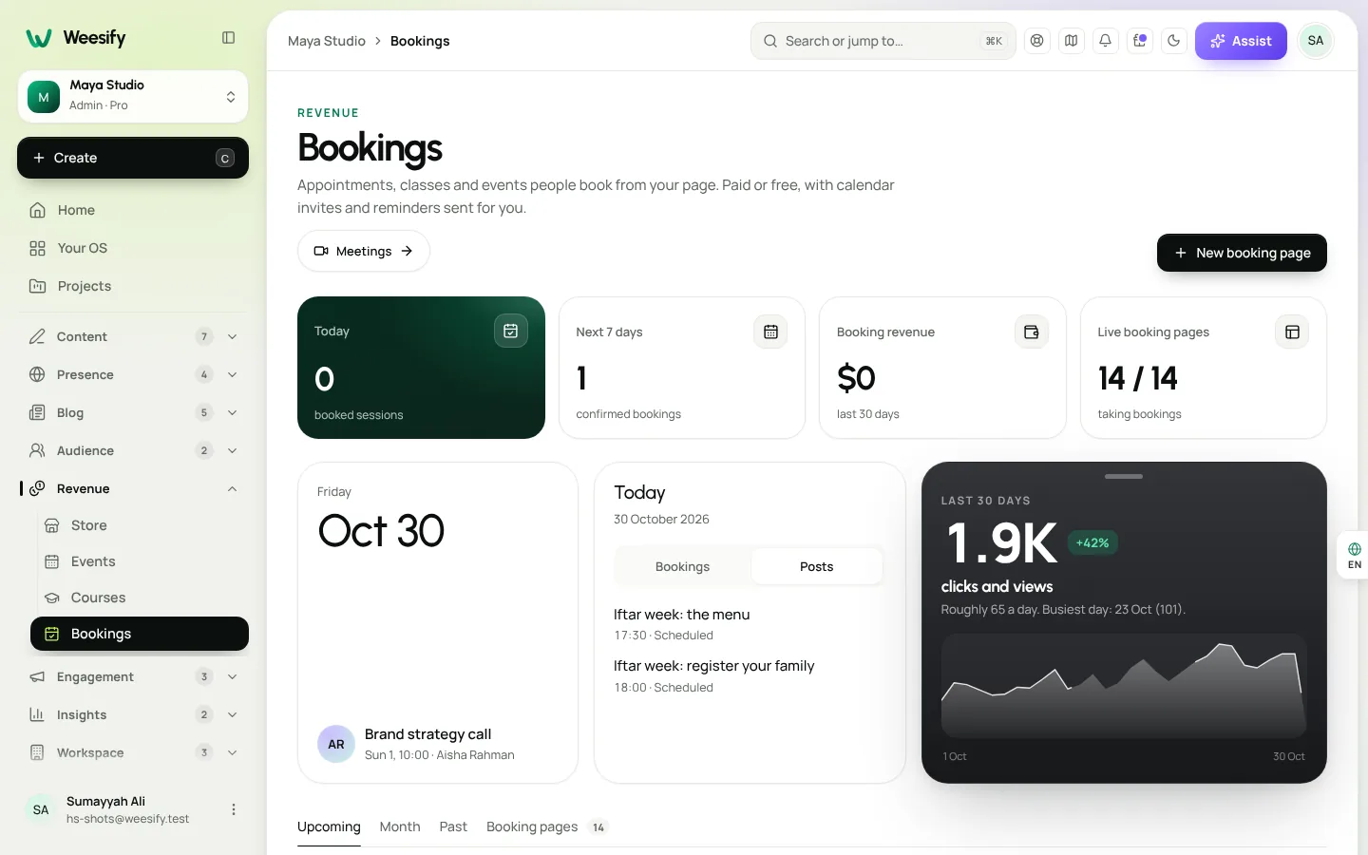
Task: Focus the Search or jump to field
Action: [x=883, y=41]
